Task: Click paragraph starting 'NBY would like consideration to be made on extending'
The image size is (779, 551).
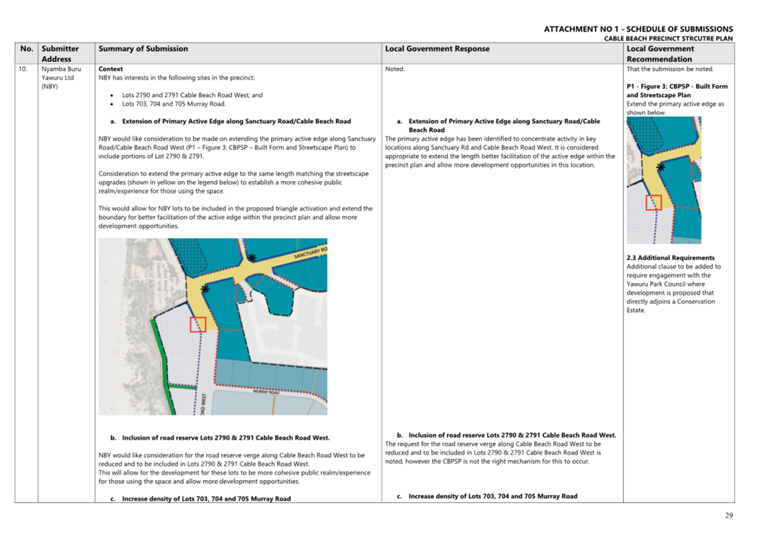Action: coord(237,147)
